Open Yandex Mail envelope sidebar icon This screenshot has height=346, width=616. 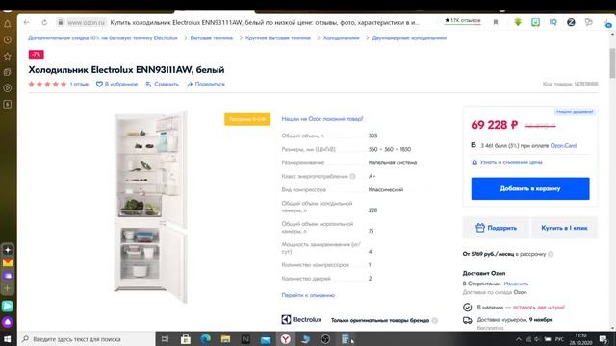tap(8, 262)
